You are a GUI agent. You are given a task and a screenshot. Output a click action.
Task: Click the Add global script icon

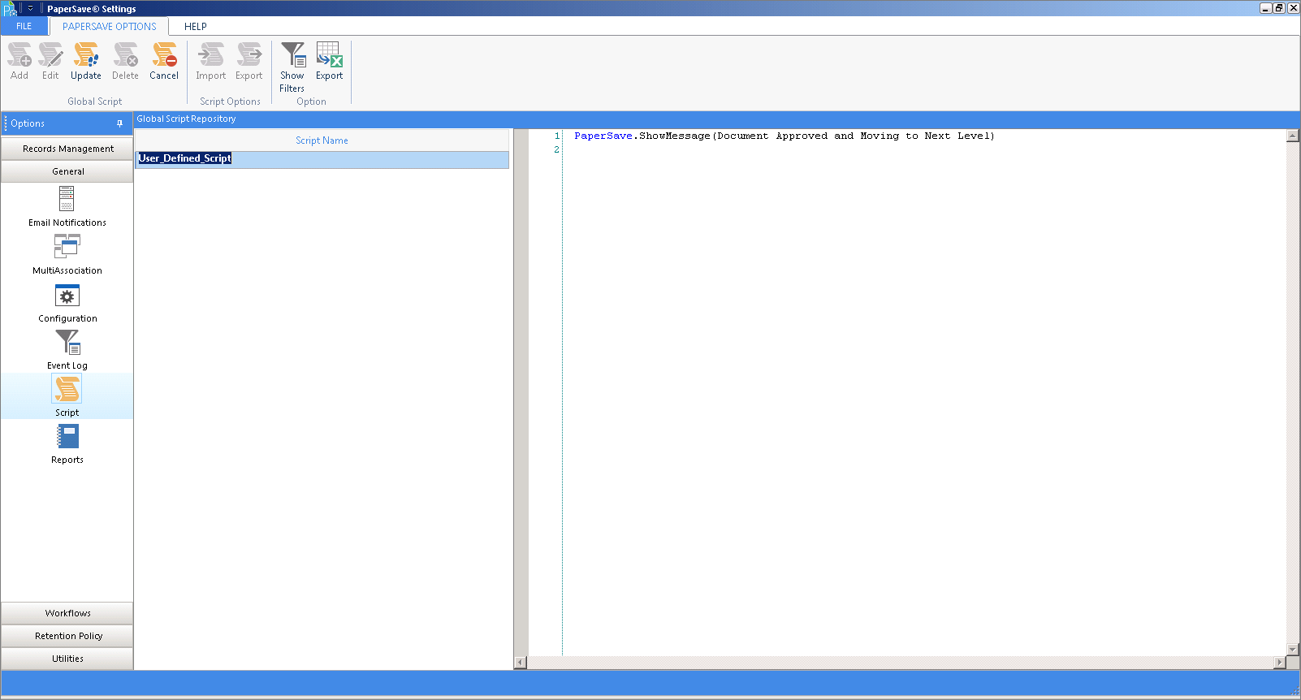pyautogui.click(x=19, y=62)
